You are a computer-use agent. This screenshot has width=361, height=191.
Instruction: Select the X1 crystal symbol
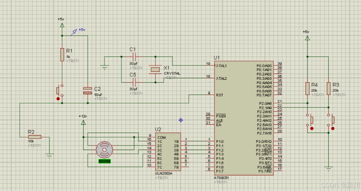click(x=155, y=69)
